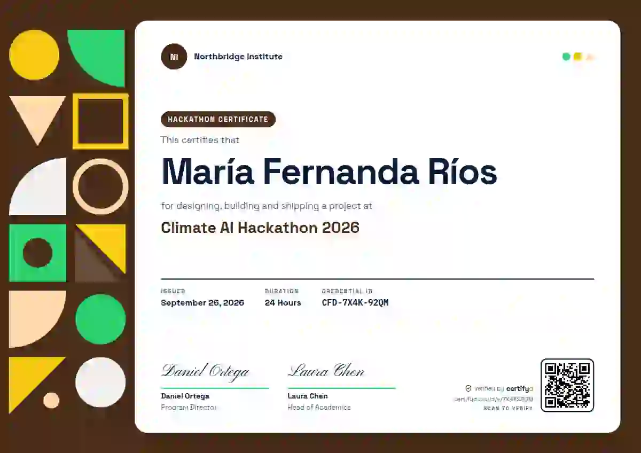Click the printed name Daniel Ortega

[x=185, y=396]
